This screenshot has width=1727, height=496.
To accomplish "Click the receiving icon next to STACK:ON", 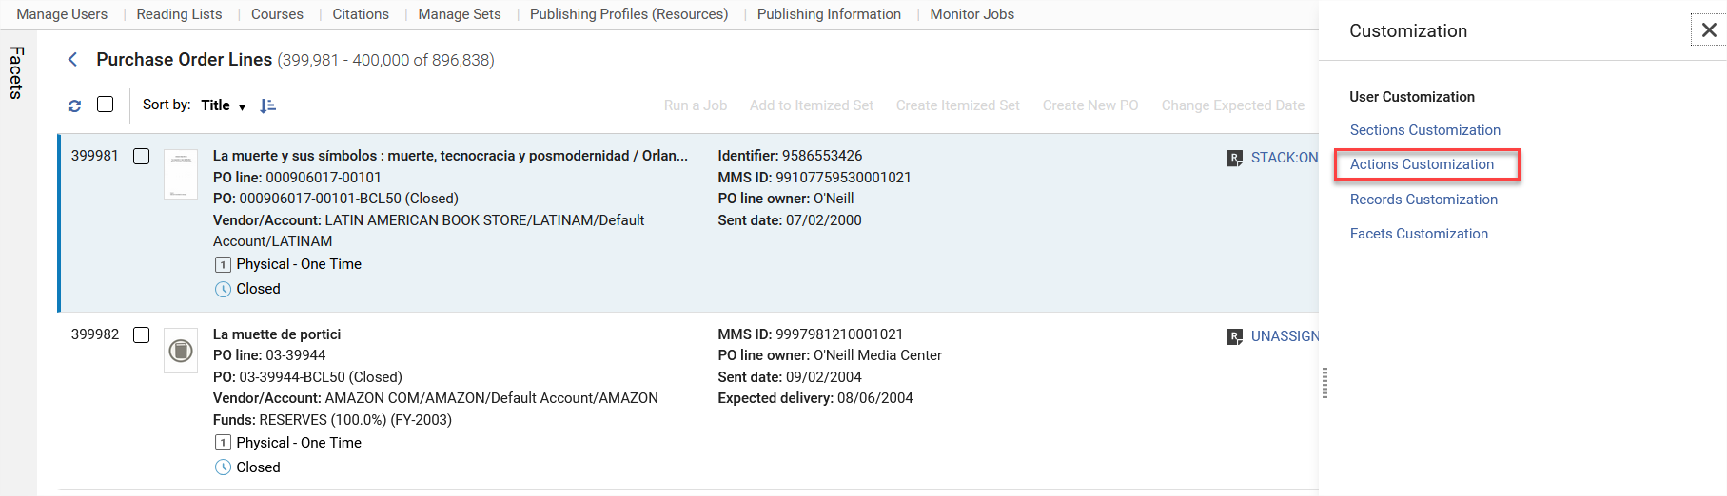I will (x=1234, y=159).
